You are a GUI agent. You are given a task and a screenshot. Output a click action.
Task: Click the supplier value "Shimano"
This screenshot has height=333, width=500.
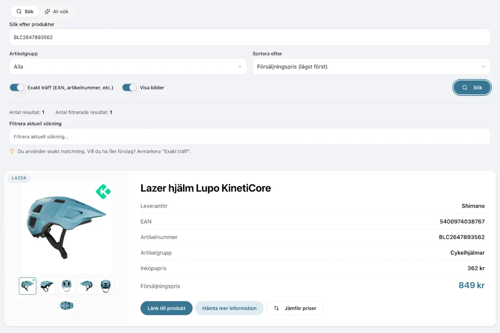(x=473, y=206)
